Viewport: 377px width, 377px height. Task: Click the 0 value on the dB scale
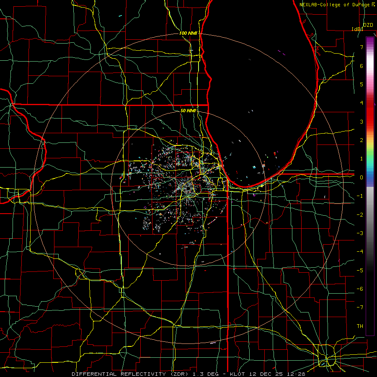click(x=362, y=178)
